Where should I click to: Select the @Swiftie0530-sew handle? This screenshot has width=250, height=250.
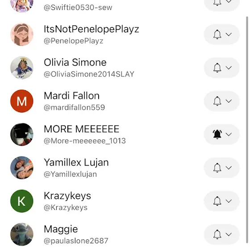tap(78, 8)
